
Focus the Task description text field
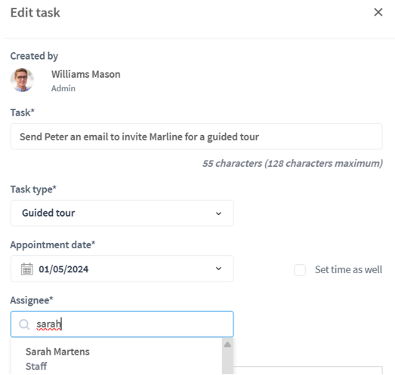click(196, 137)
